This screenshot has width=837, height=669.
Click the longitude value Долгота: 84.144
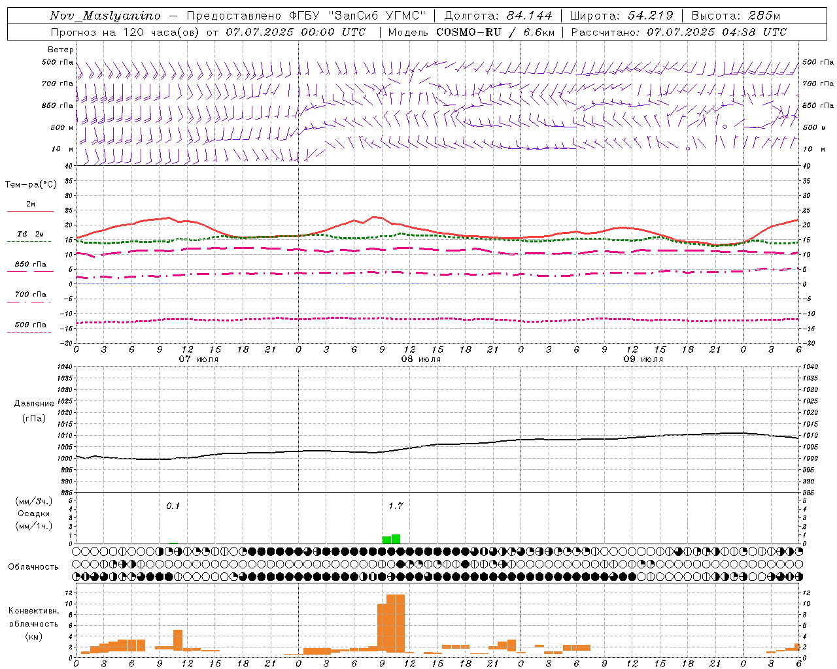[498, 16]
